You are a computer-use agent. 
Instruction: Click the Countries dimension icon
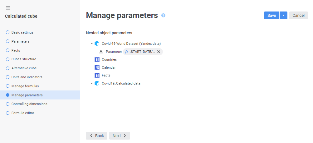click(x=97, y=59)
